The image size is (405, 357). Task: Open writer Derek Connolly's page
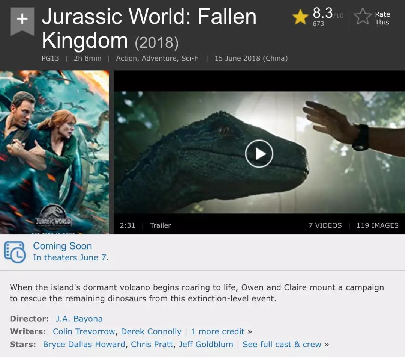click(151, 331)
